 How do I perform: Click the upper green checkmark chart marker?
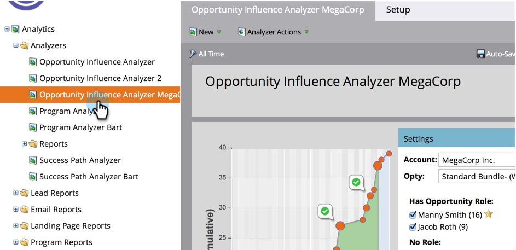pos(356,182)
